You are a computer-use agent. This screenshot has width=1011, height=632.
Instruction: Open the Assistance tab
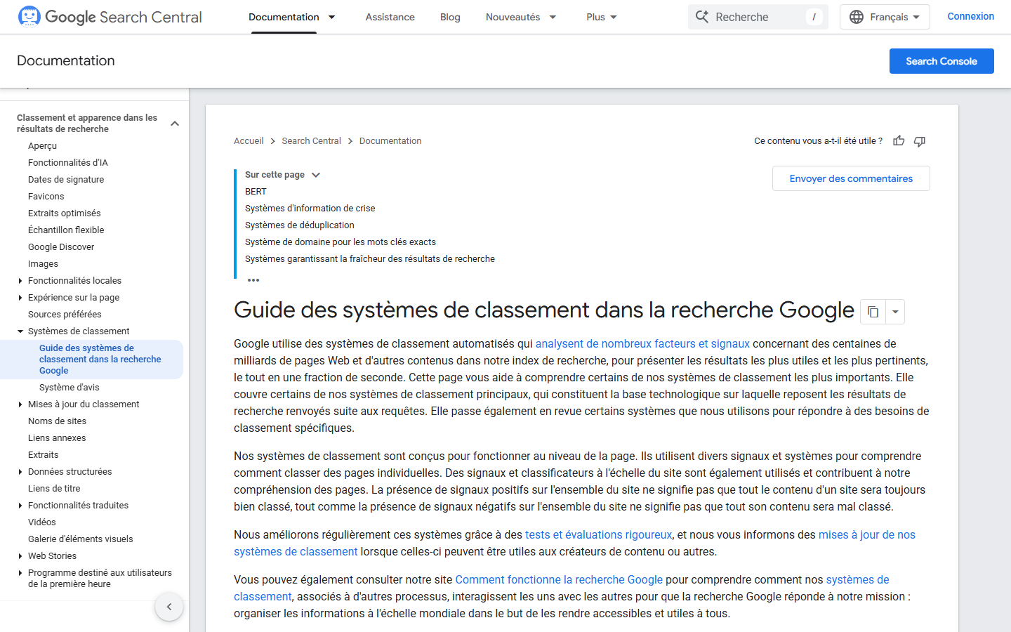[x=390, y=17]
